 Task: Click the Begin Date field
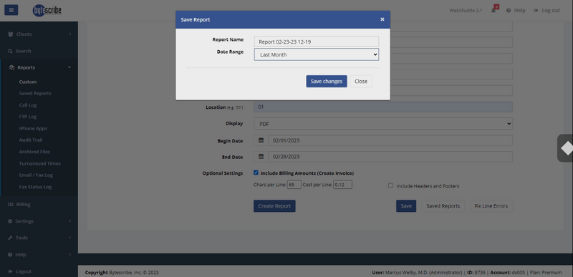pyautogui.click(x=390, y=140)
